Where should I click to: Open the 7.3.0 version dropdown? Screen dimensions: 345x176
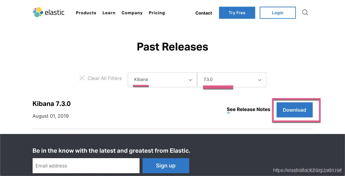pos(231,80)
